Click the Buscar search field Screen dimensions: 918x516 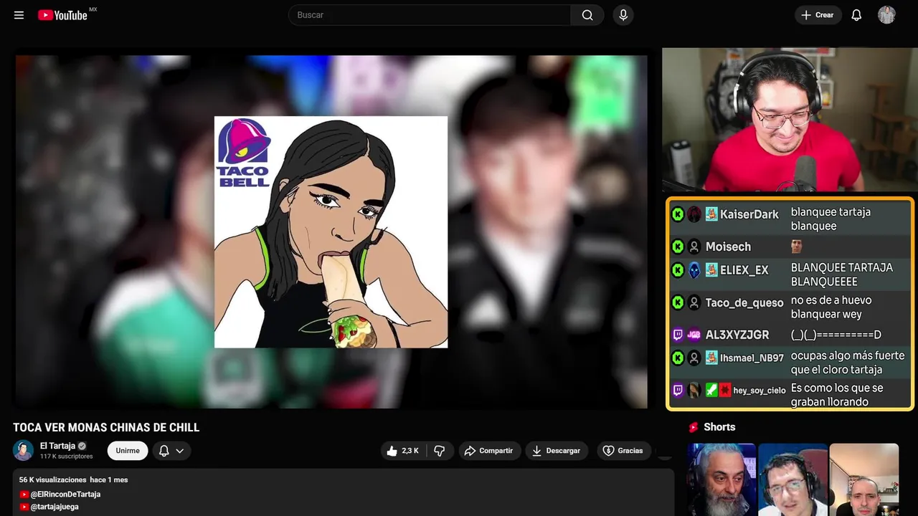[x=430, y=15]
